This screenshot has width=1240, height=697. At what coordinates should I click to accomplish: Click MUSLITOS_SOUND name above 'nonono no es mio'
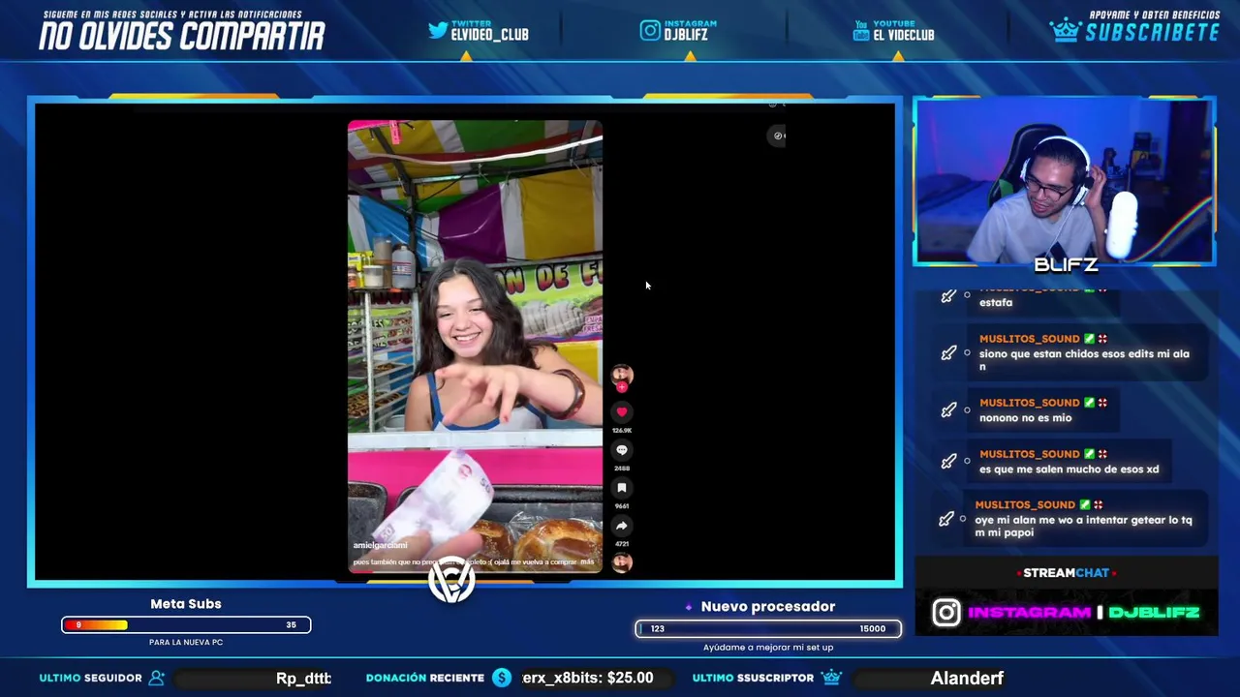(1029, 403)
